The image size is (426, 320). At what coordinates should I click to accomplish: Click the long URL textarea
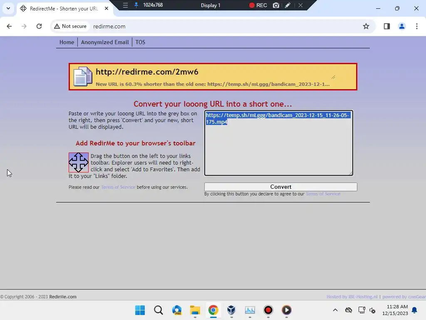point(279,143)
